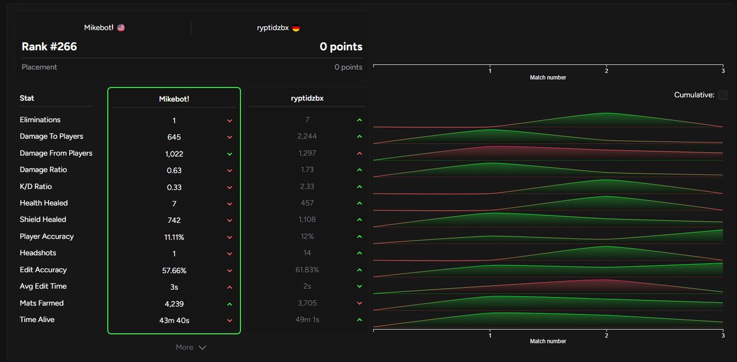This screenshot has height=362, width=737.
Task: Click ryptidzbx time alive 49m 1s
Action: tap(306, 320)
